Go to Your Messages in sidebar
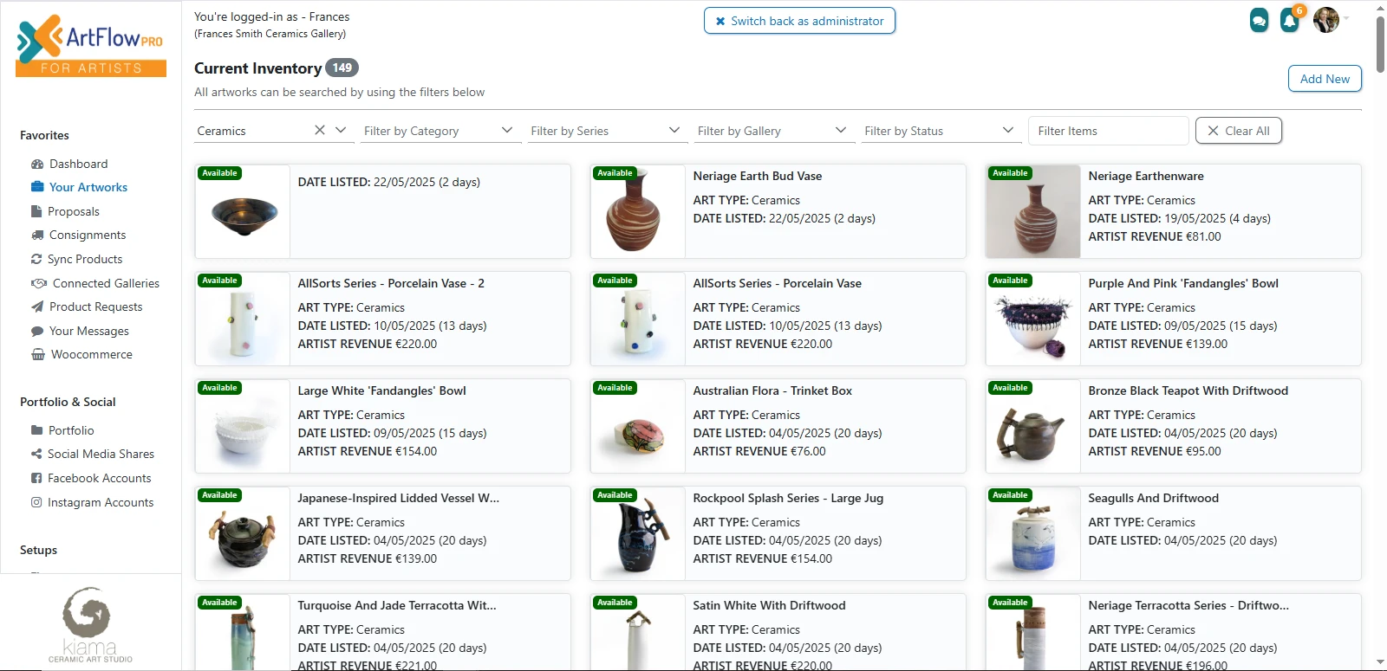 point(88,331)
